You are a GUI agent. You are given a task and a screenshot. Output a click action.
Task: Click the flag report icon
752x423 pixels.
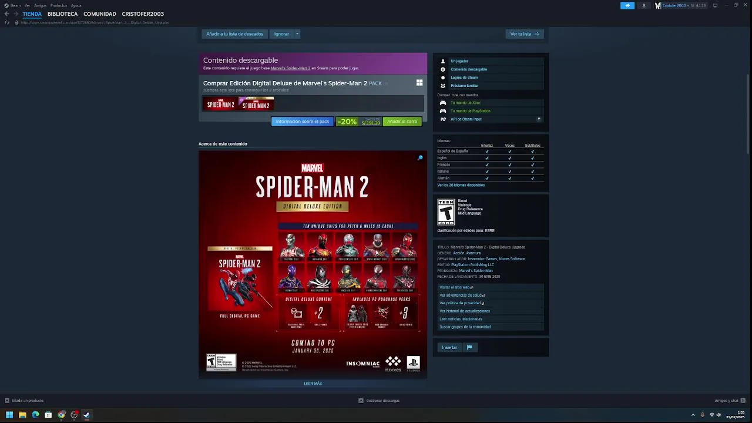(x=469, y=347)
